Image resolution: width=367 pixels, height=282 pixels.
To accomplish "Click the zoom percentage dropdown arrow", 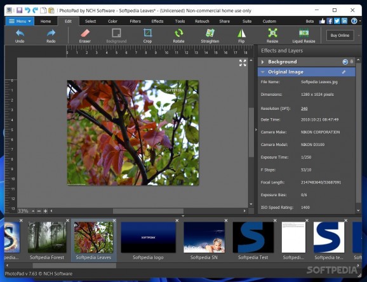I will click(33, 211).
